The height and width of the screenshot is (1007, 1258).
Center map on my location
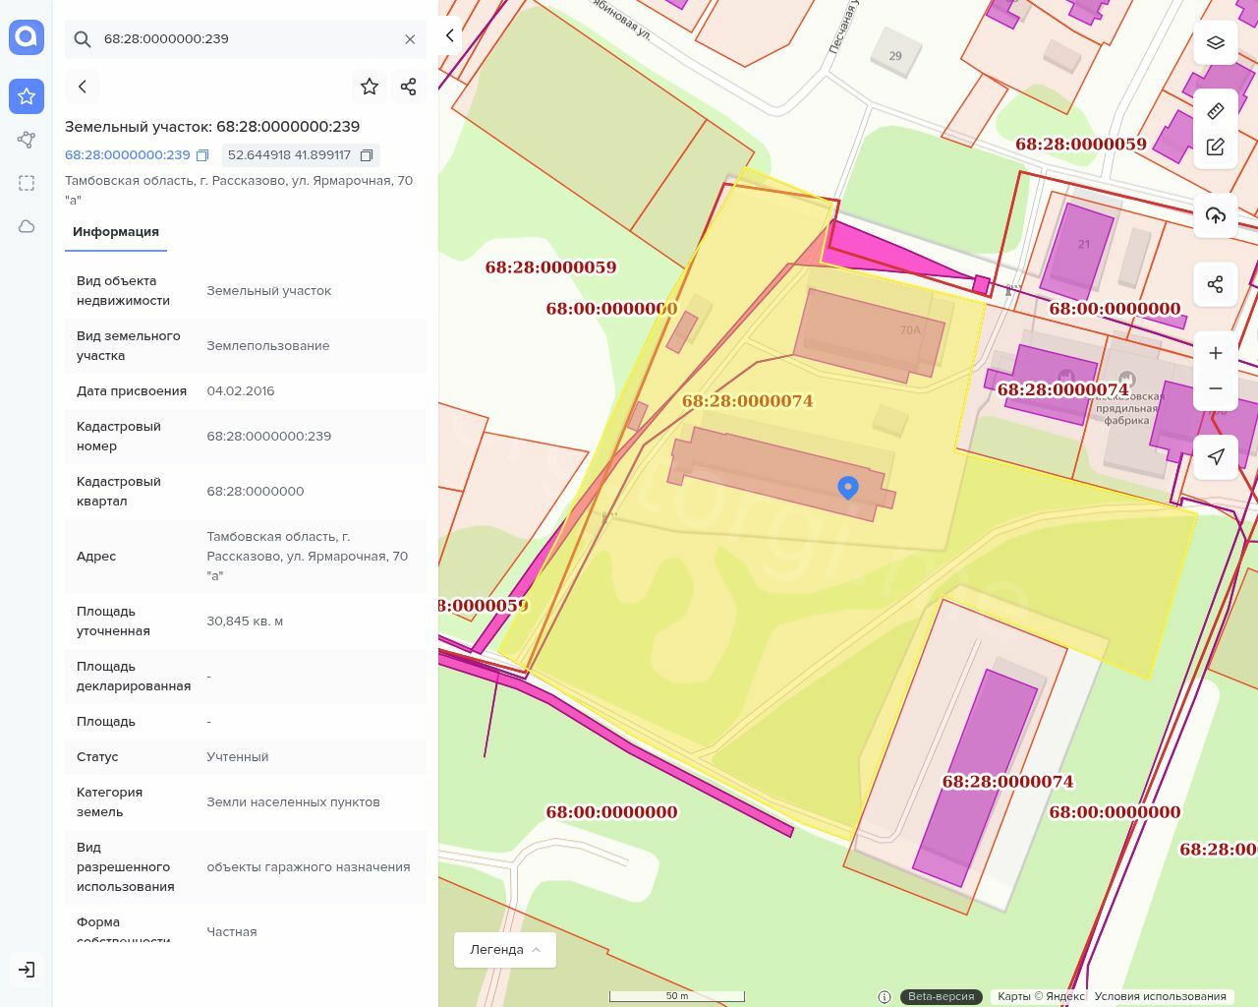[x=1216, y=456]
